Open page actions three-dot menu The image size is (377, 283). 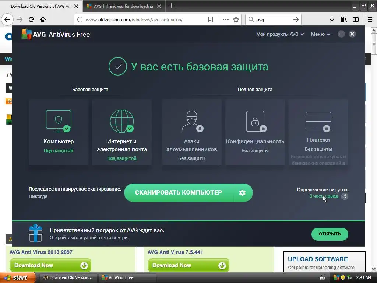226,20
